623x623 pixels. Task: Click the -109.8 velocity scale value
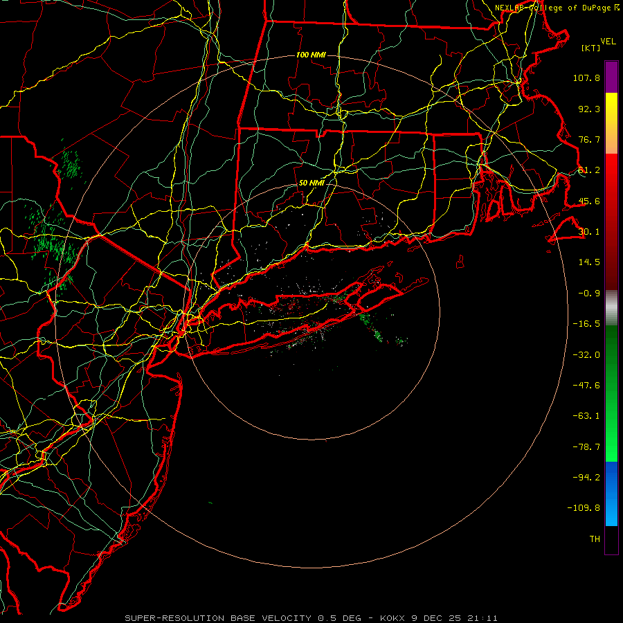coord(584,508)
